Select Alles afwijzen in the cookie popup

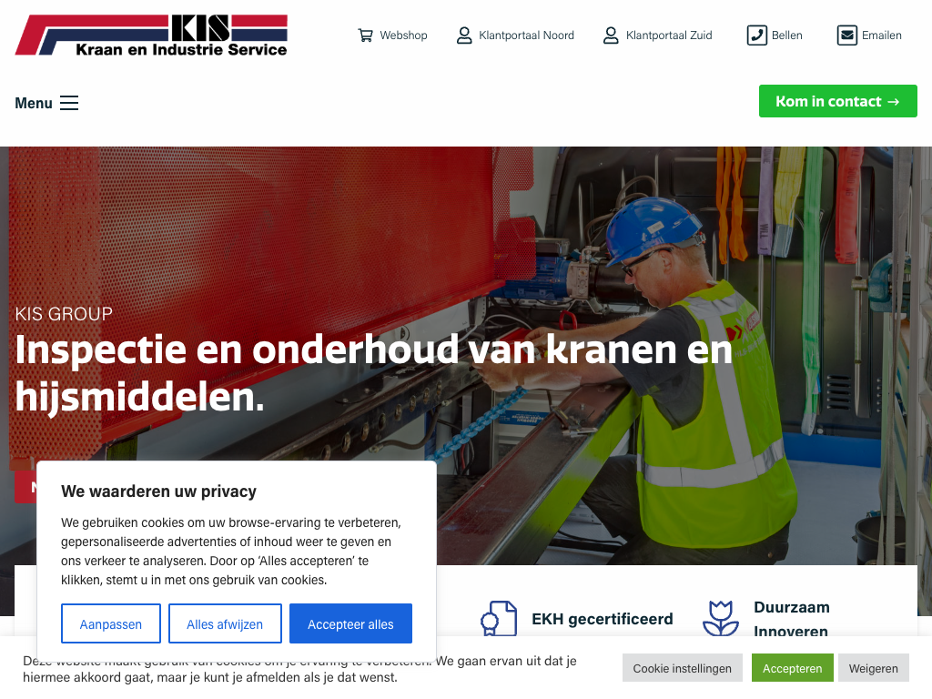coord(225,623)
